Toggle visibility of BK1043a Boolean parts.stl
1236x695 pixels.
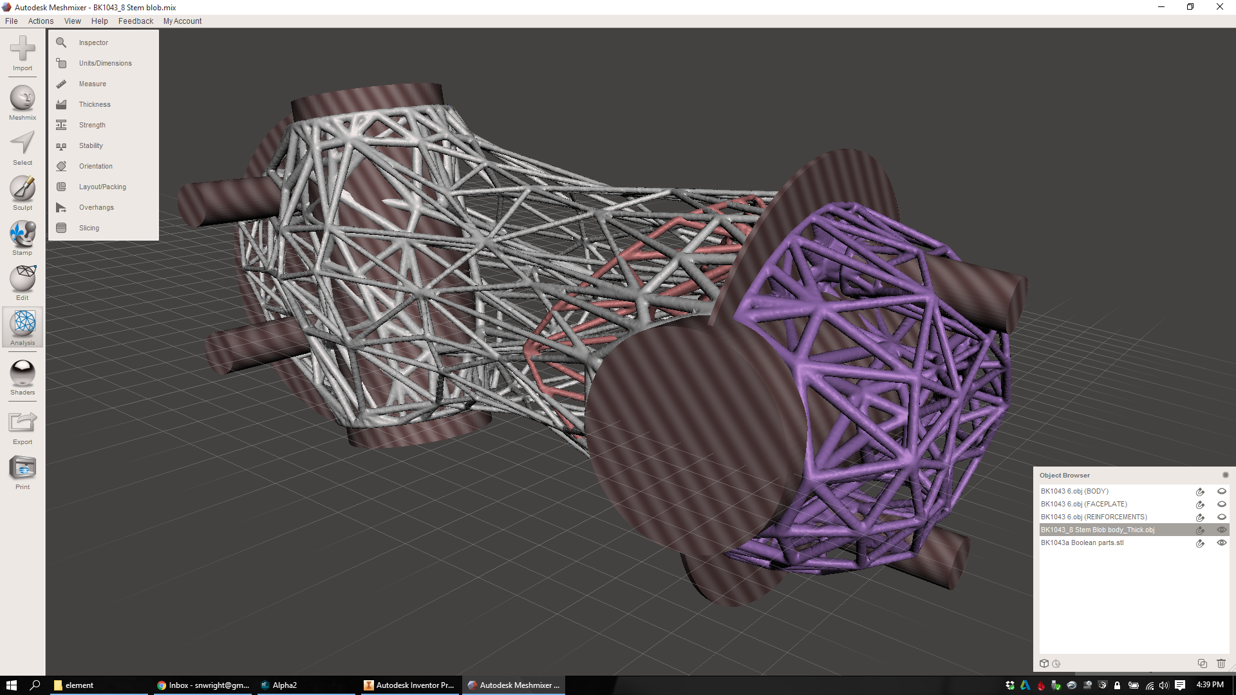coord(1222,542)
